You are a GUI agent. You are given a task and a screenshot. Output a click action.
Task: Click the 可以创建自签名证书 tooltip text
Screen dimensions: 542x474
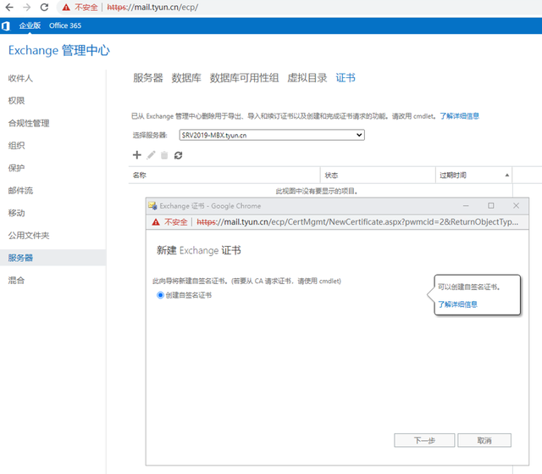(x=468, y=287)
